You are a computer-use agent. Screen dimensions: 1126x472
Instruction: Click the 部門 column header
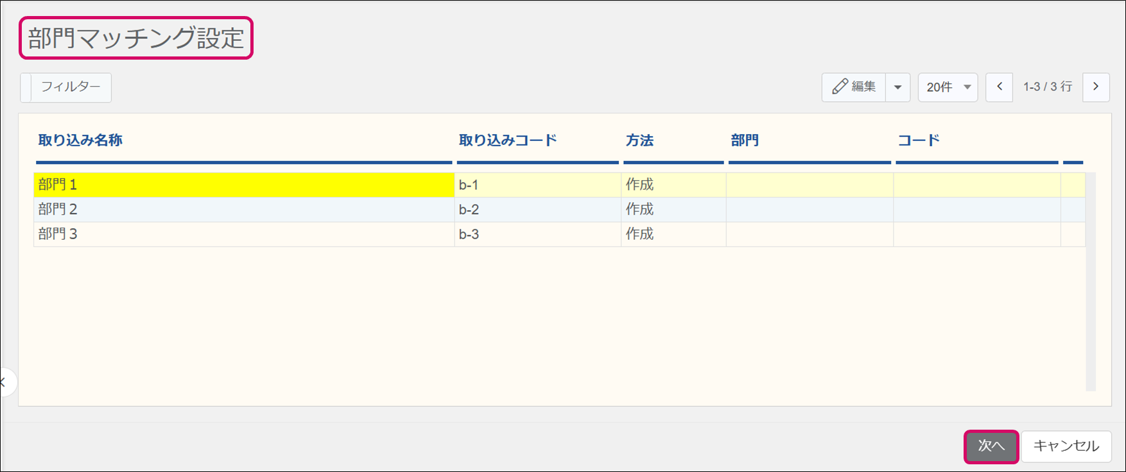(x=745, y=140)
